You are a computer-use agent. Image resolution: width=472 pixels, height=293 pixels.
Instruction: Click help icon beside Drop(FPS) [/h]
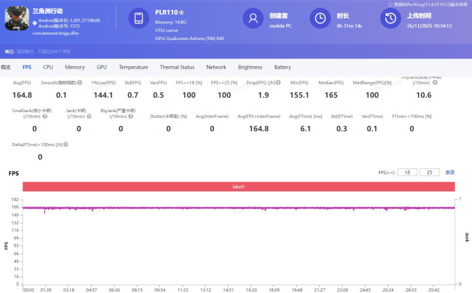(279, 83)
